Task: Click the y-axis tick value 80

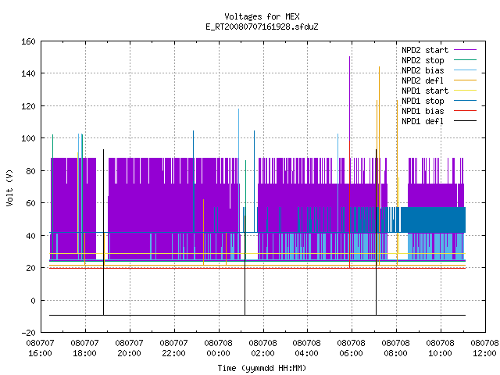Action: (30, 171)
